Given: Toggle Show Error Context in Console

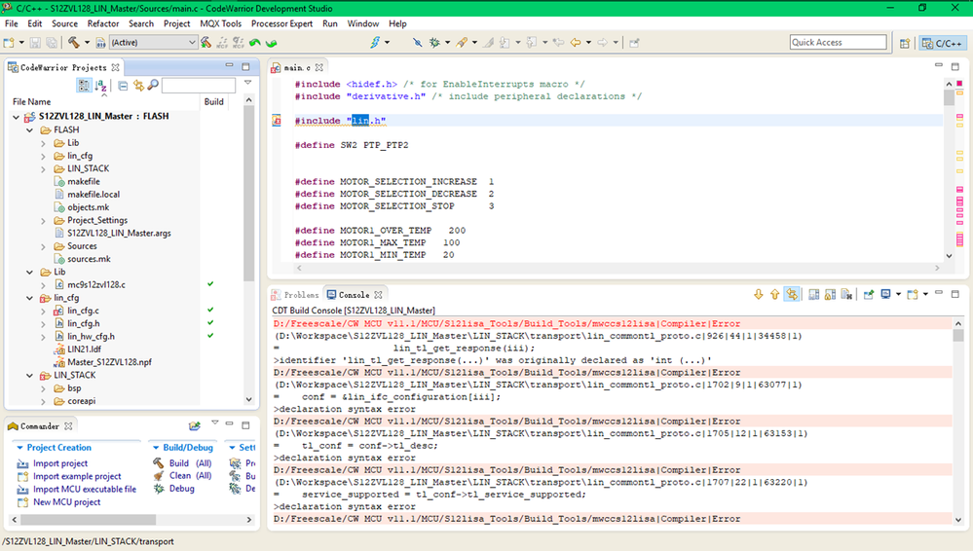Looking at the screenshot, I should (792, 294).
